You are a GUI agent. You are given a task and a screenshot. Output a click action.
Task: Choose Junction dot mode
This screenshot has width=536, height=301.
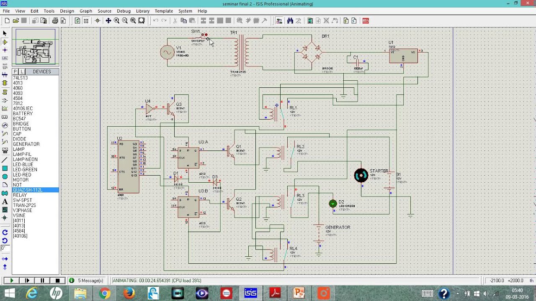[5, 50]
